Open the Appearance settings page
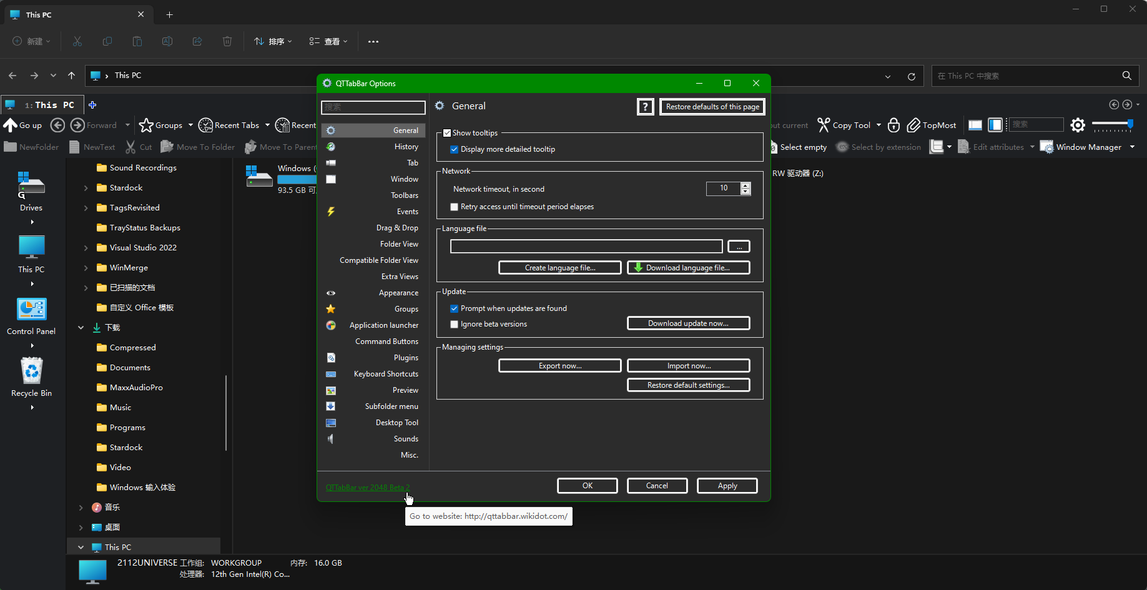 point(398,292)
